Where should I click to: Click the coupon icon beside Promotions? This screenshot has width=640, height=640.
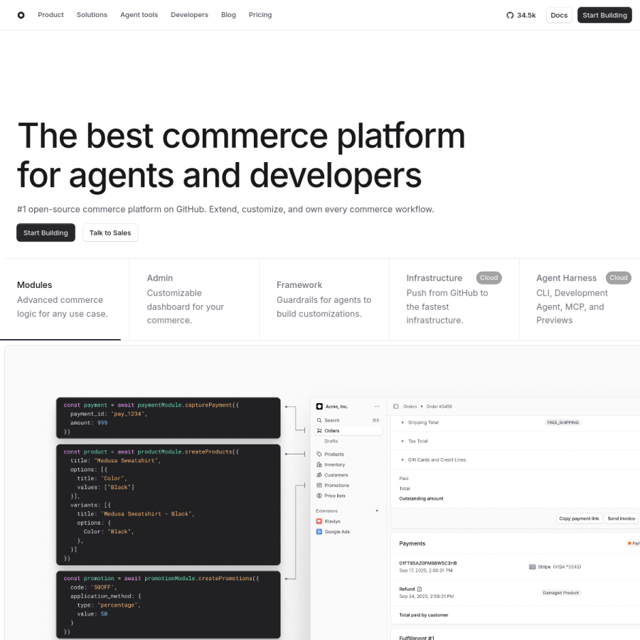tap(319, 486)
